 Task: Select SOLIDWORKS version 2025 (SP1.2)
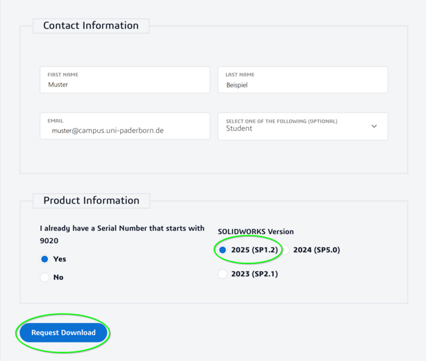(x=223, y=250)
